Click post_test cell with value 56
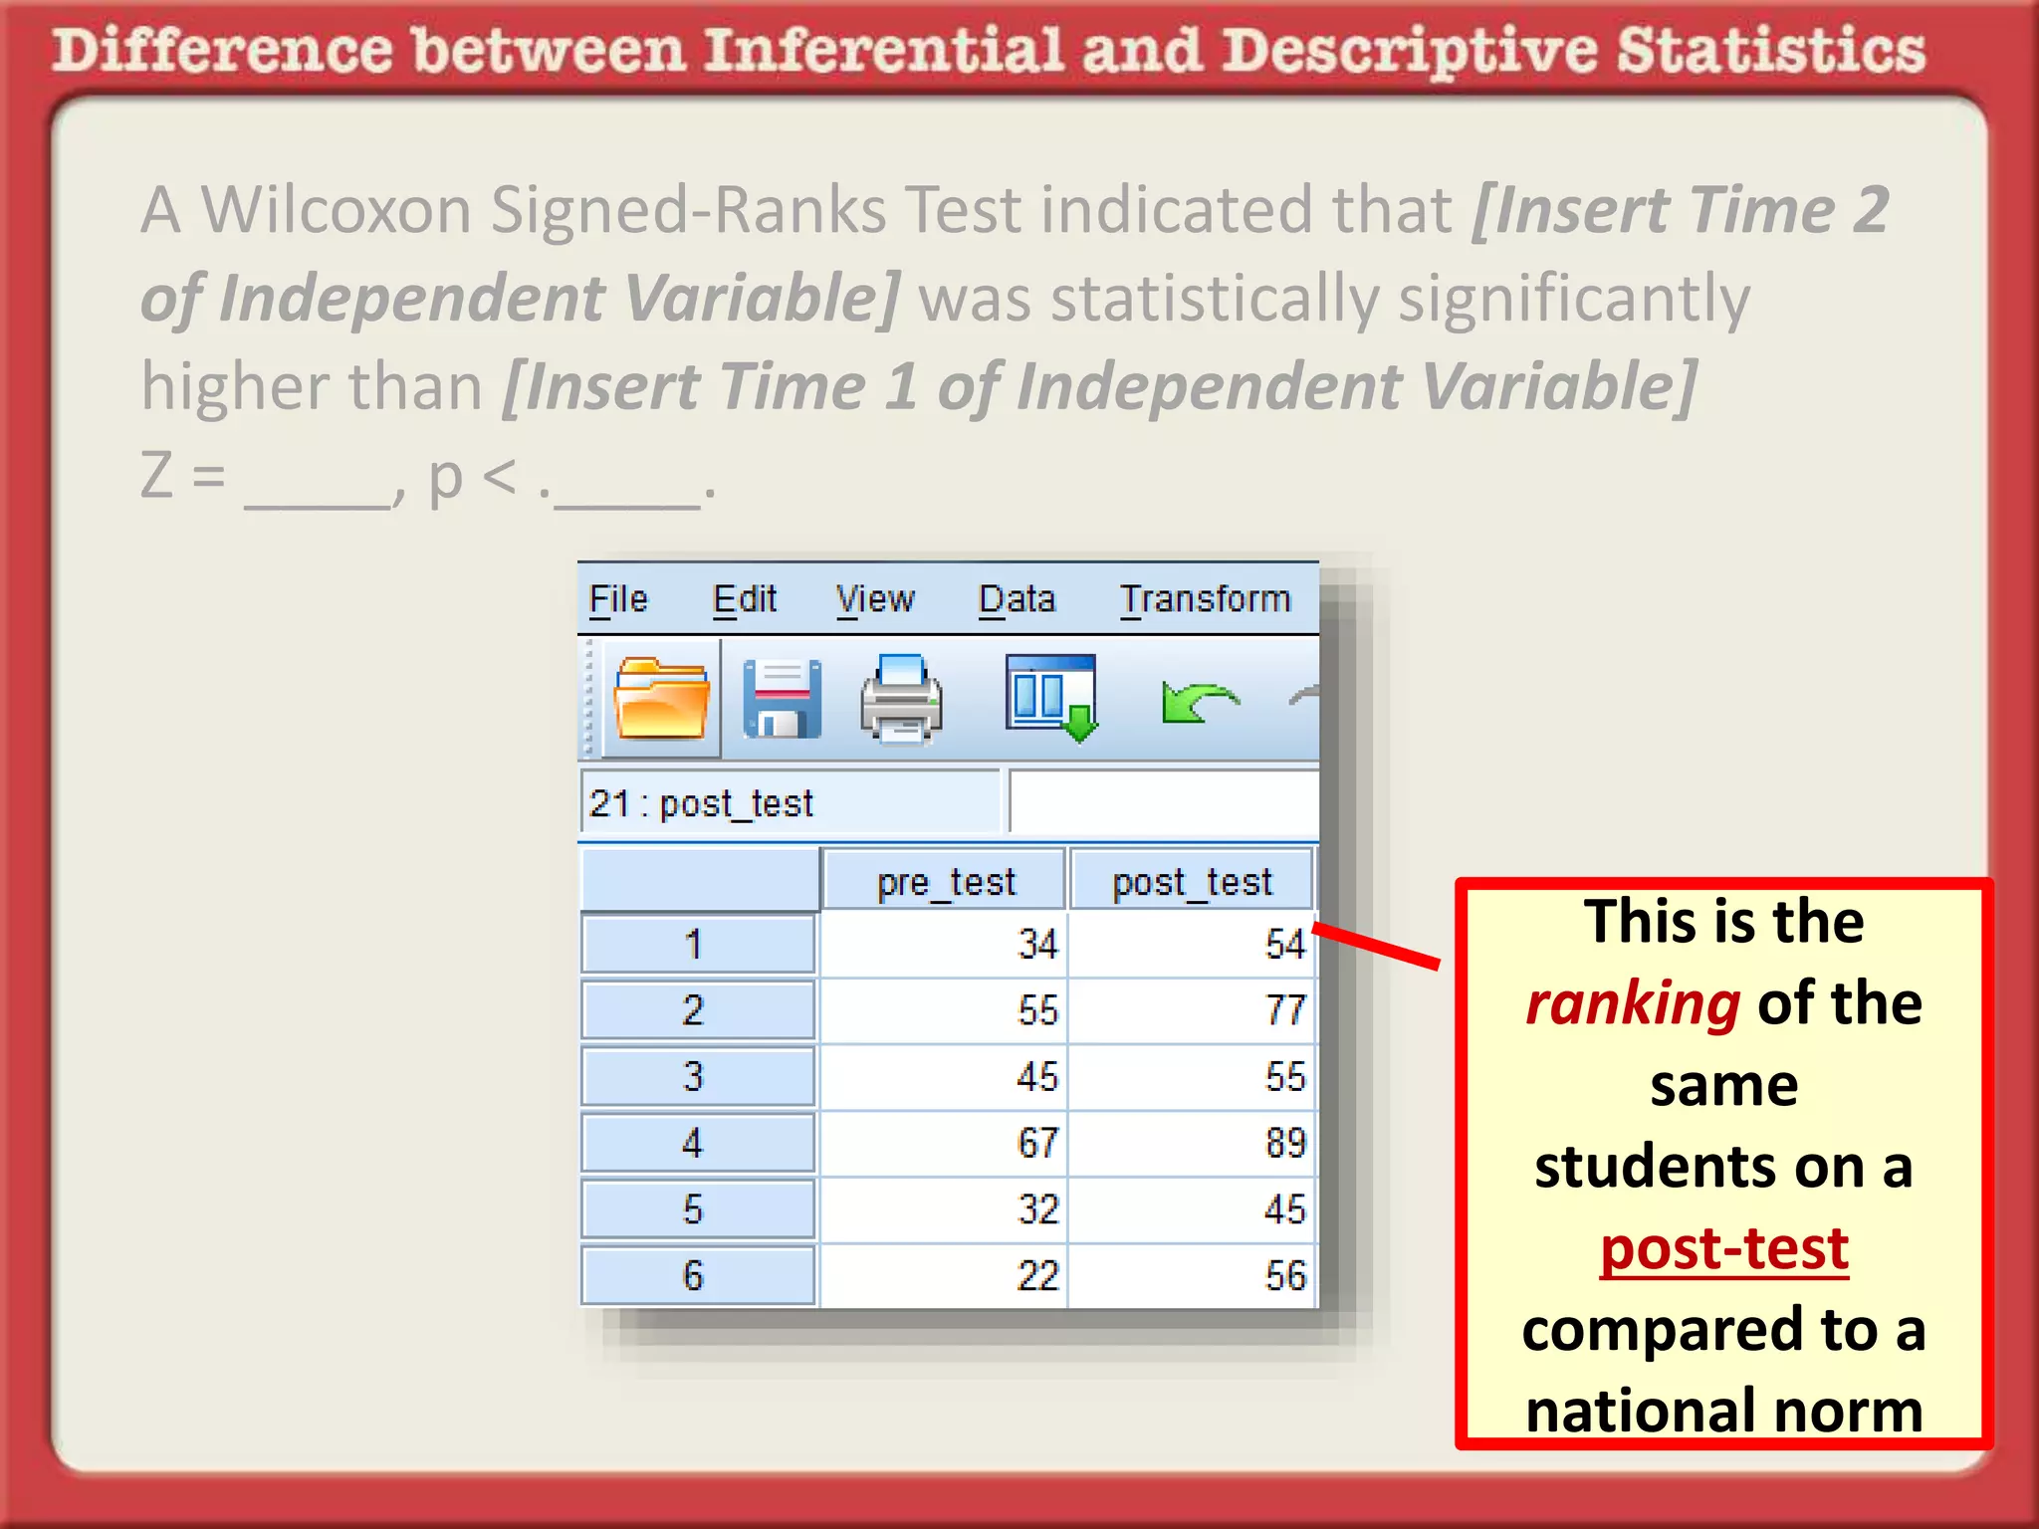The image size is (2039, 1529). coord(1192,1275)
